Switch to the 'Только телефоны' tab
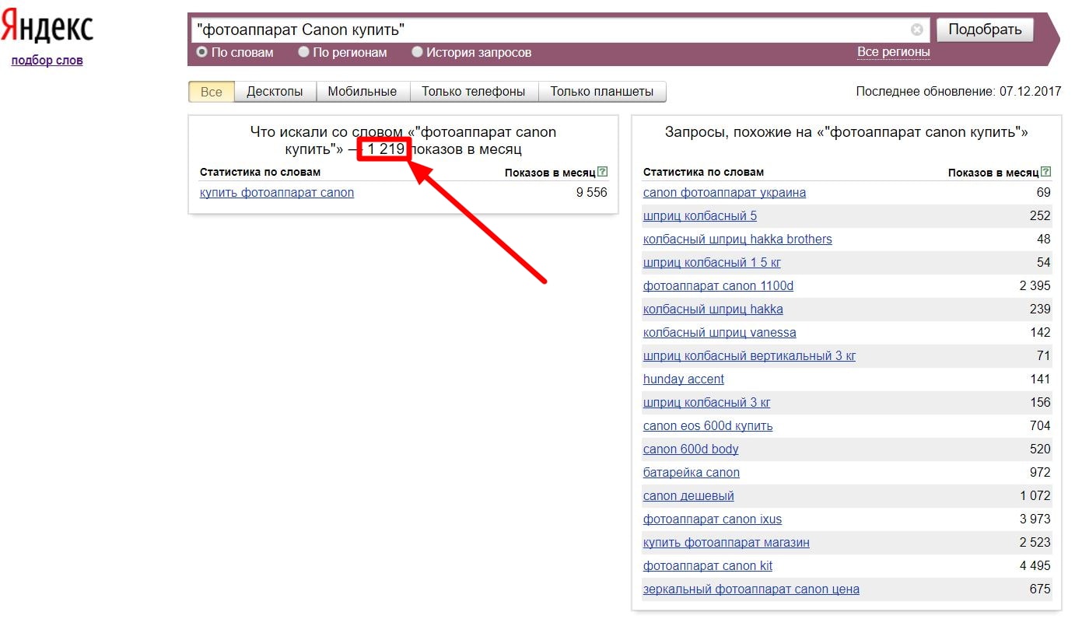 coord(474,92)
